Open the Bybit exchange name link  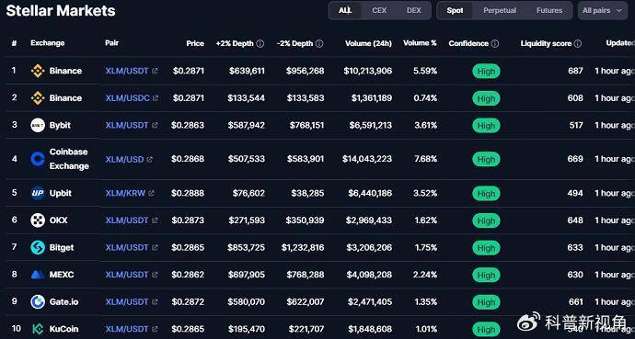[60, 125]
